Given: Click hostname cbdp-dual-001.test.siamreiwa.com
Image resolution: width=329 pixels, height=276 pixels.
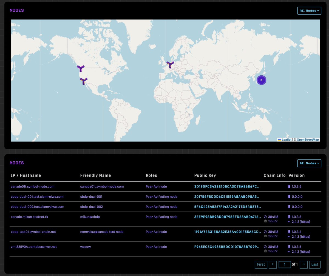Looking at the screenshot, I should (x=37, y=197).
